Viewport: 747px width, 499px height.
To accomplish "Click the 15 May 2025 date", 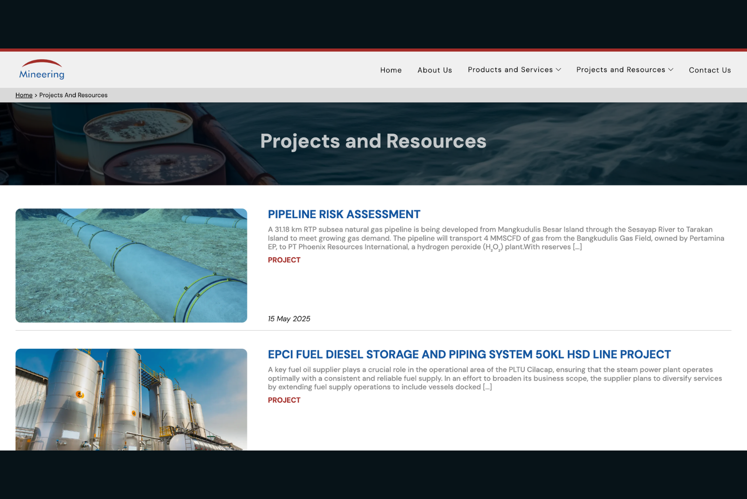I will coord(289,319).
